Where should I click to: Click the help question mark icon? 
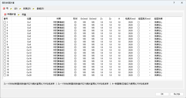point(174,3)
